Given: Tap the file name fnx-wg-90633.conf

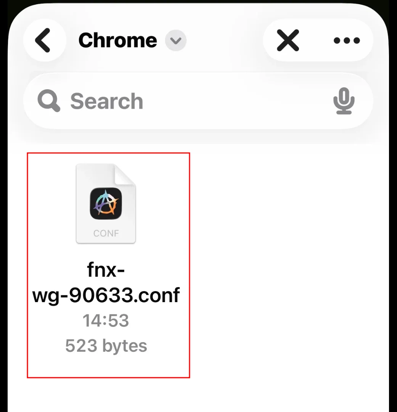Looking at the screenshot, I should 106,282.
